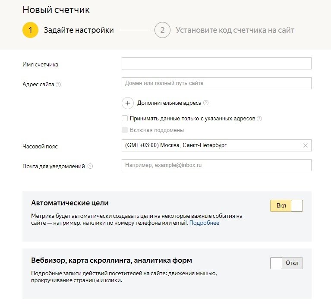Focus the Адрес сайта domain field

pos(216,83)
